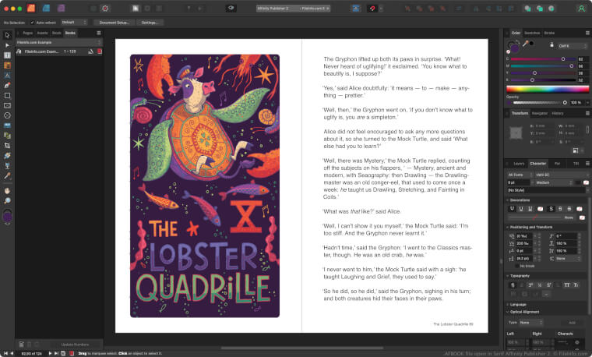
Task: Click the account profile icon
Action: (x=581, y=9)
